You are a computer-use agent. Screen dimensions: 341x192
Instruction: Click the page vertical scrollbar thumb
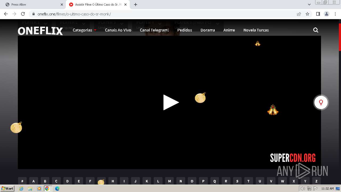click(x=340, y=37)
